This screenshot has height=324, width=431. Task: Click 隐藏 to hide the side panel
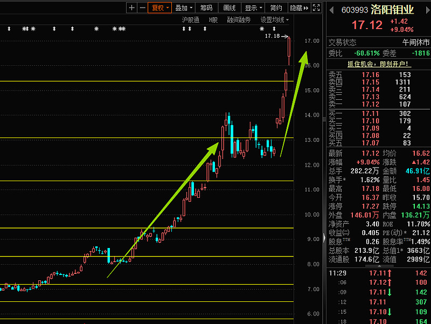click(x=299, y=8)
